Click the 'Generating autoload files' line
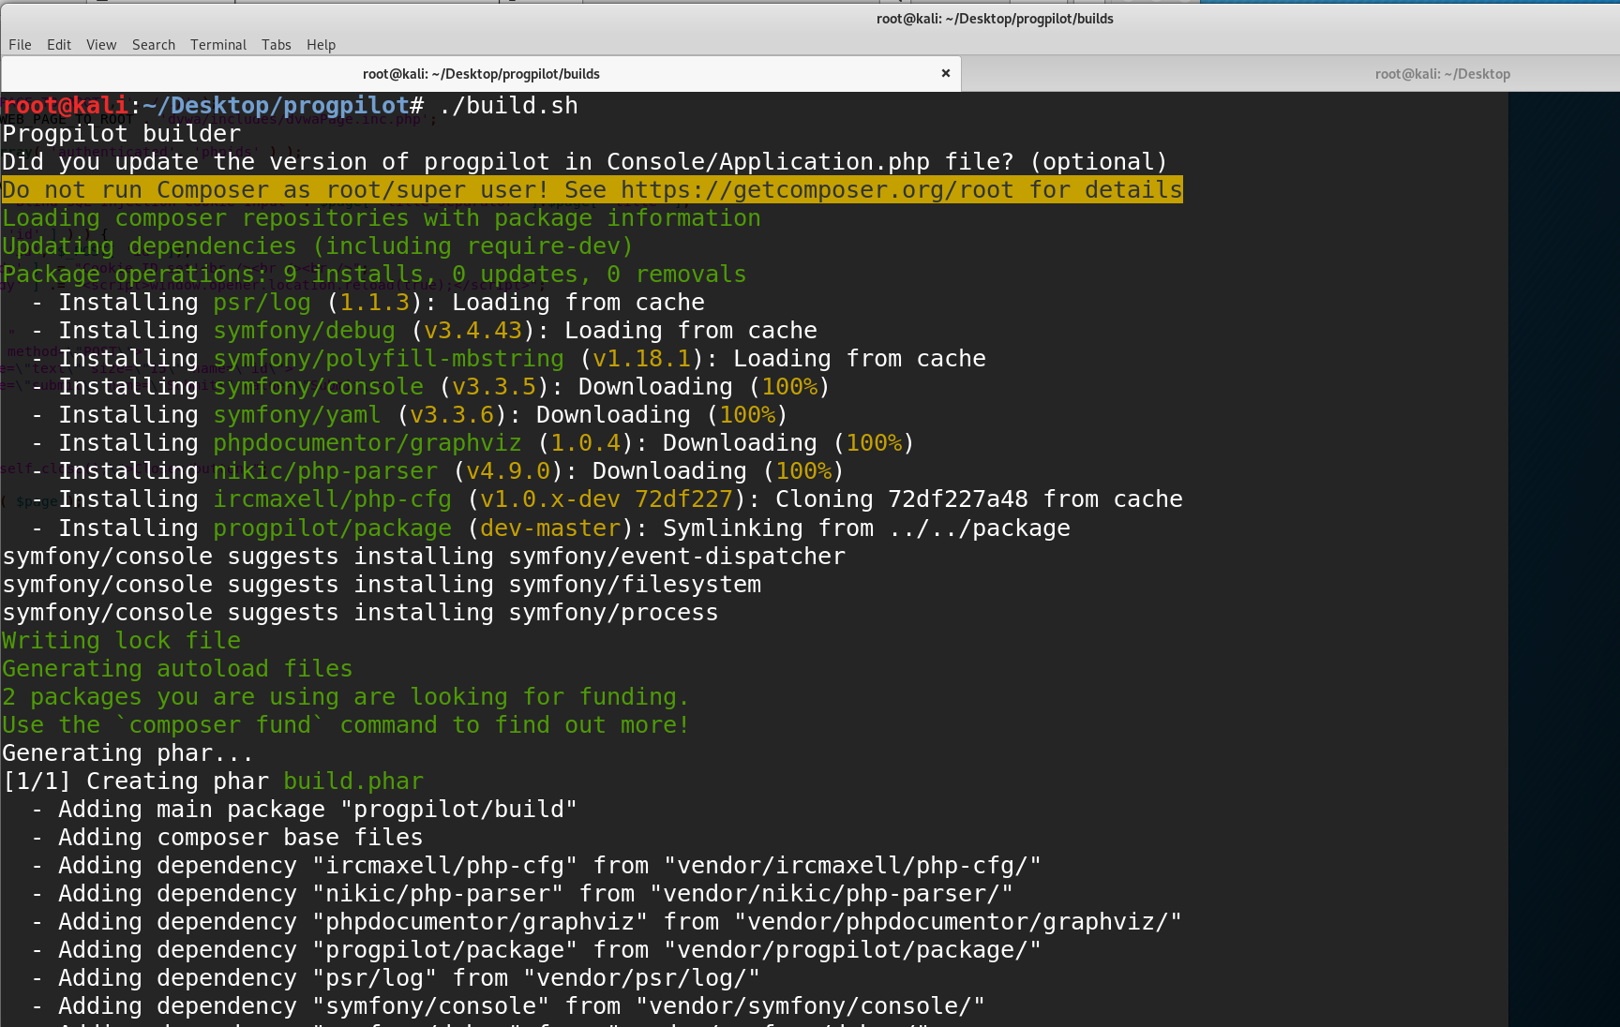 177,669
